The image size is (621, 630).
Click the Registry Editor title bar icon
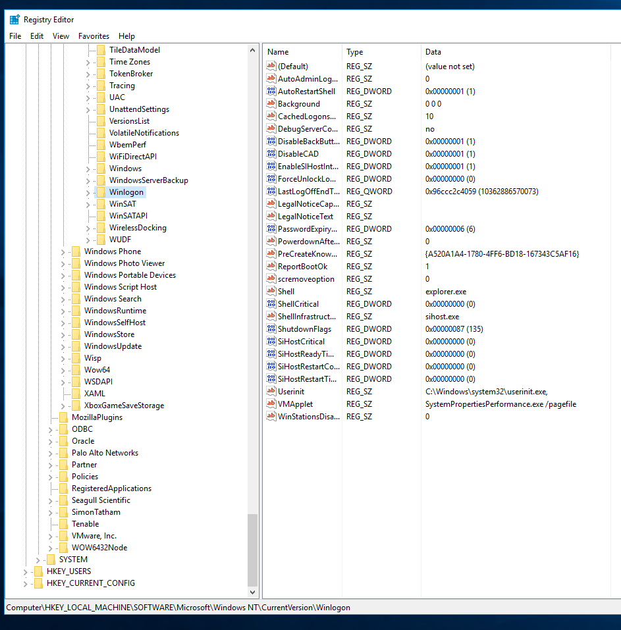pos(14,19)
